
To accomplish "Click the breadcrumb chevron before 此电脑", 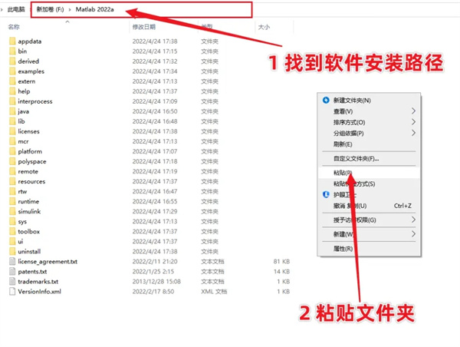I will click(2, 10).
